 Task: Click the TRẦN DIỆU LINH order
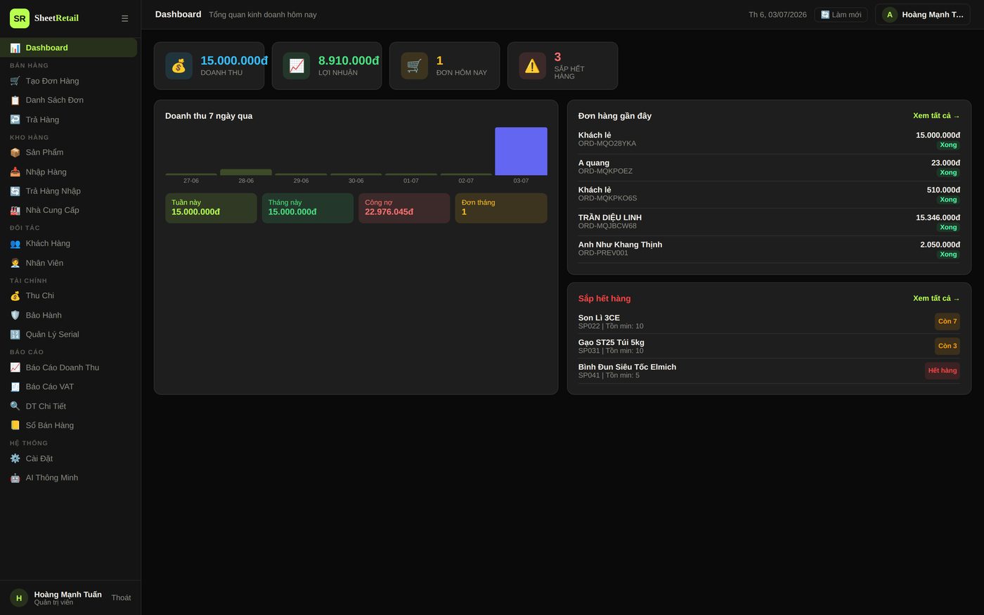(769, 222)
